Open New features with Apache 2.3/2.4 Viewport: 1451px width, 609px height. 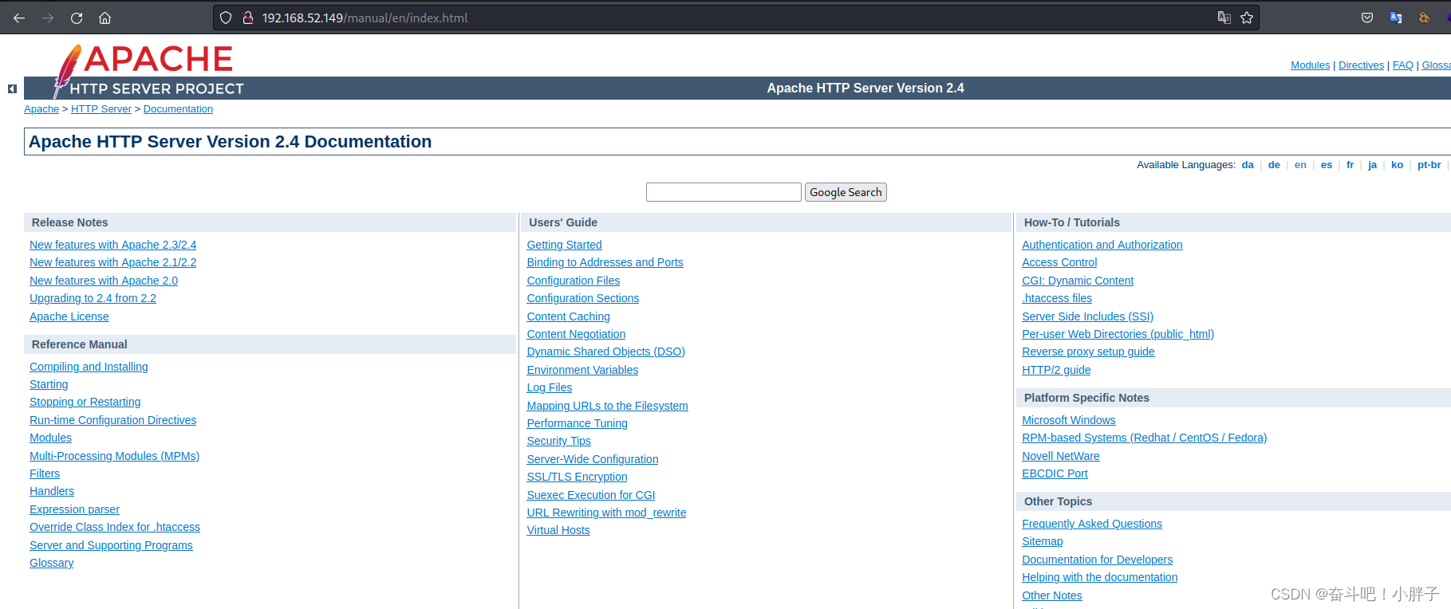(112, 245)
